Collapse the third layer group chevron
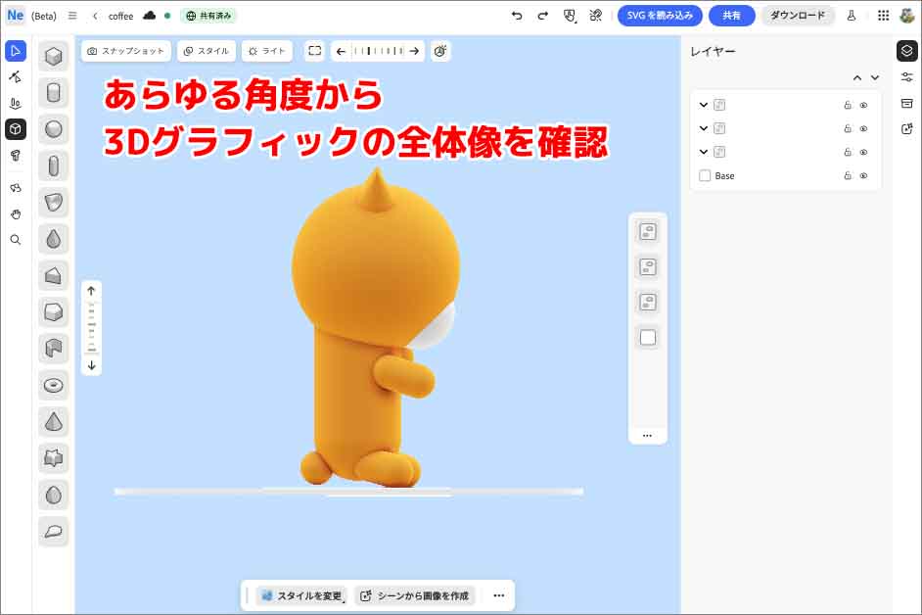Screen dimensions: 922x615 [x=704, y=152]
